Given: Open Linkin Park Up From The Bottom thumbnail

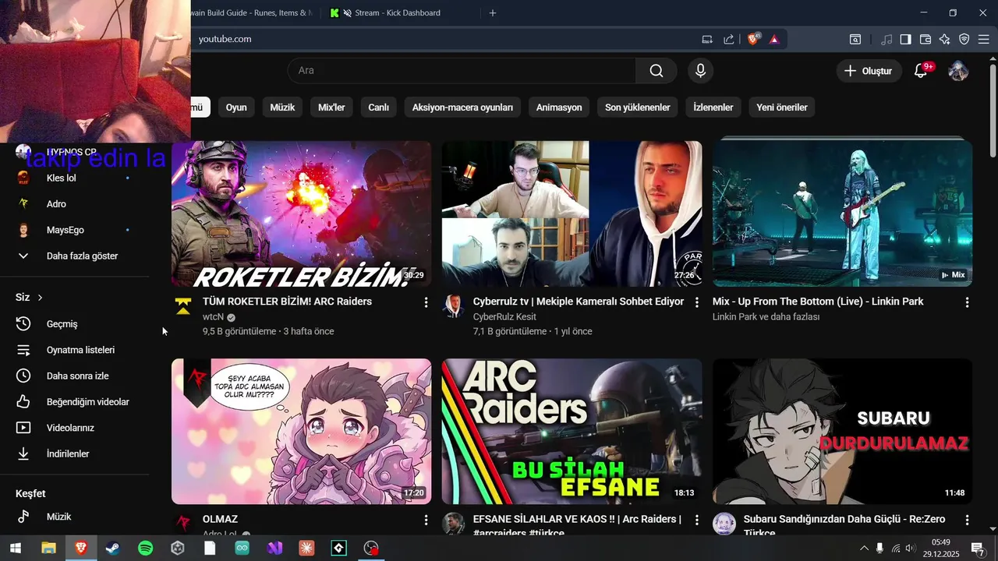Looking at the screenshot, I should tap(842, 213).
